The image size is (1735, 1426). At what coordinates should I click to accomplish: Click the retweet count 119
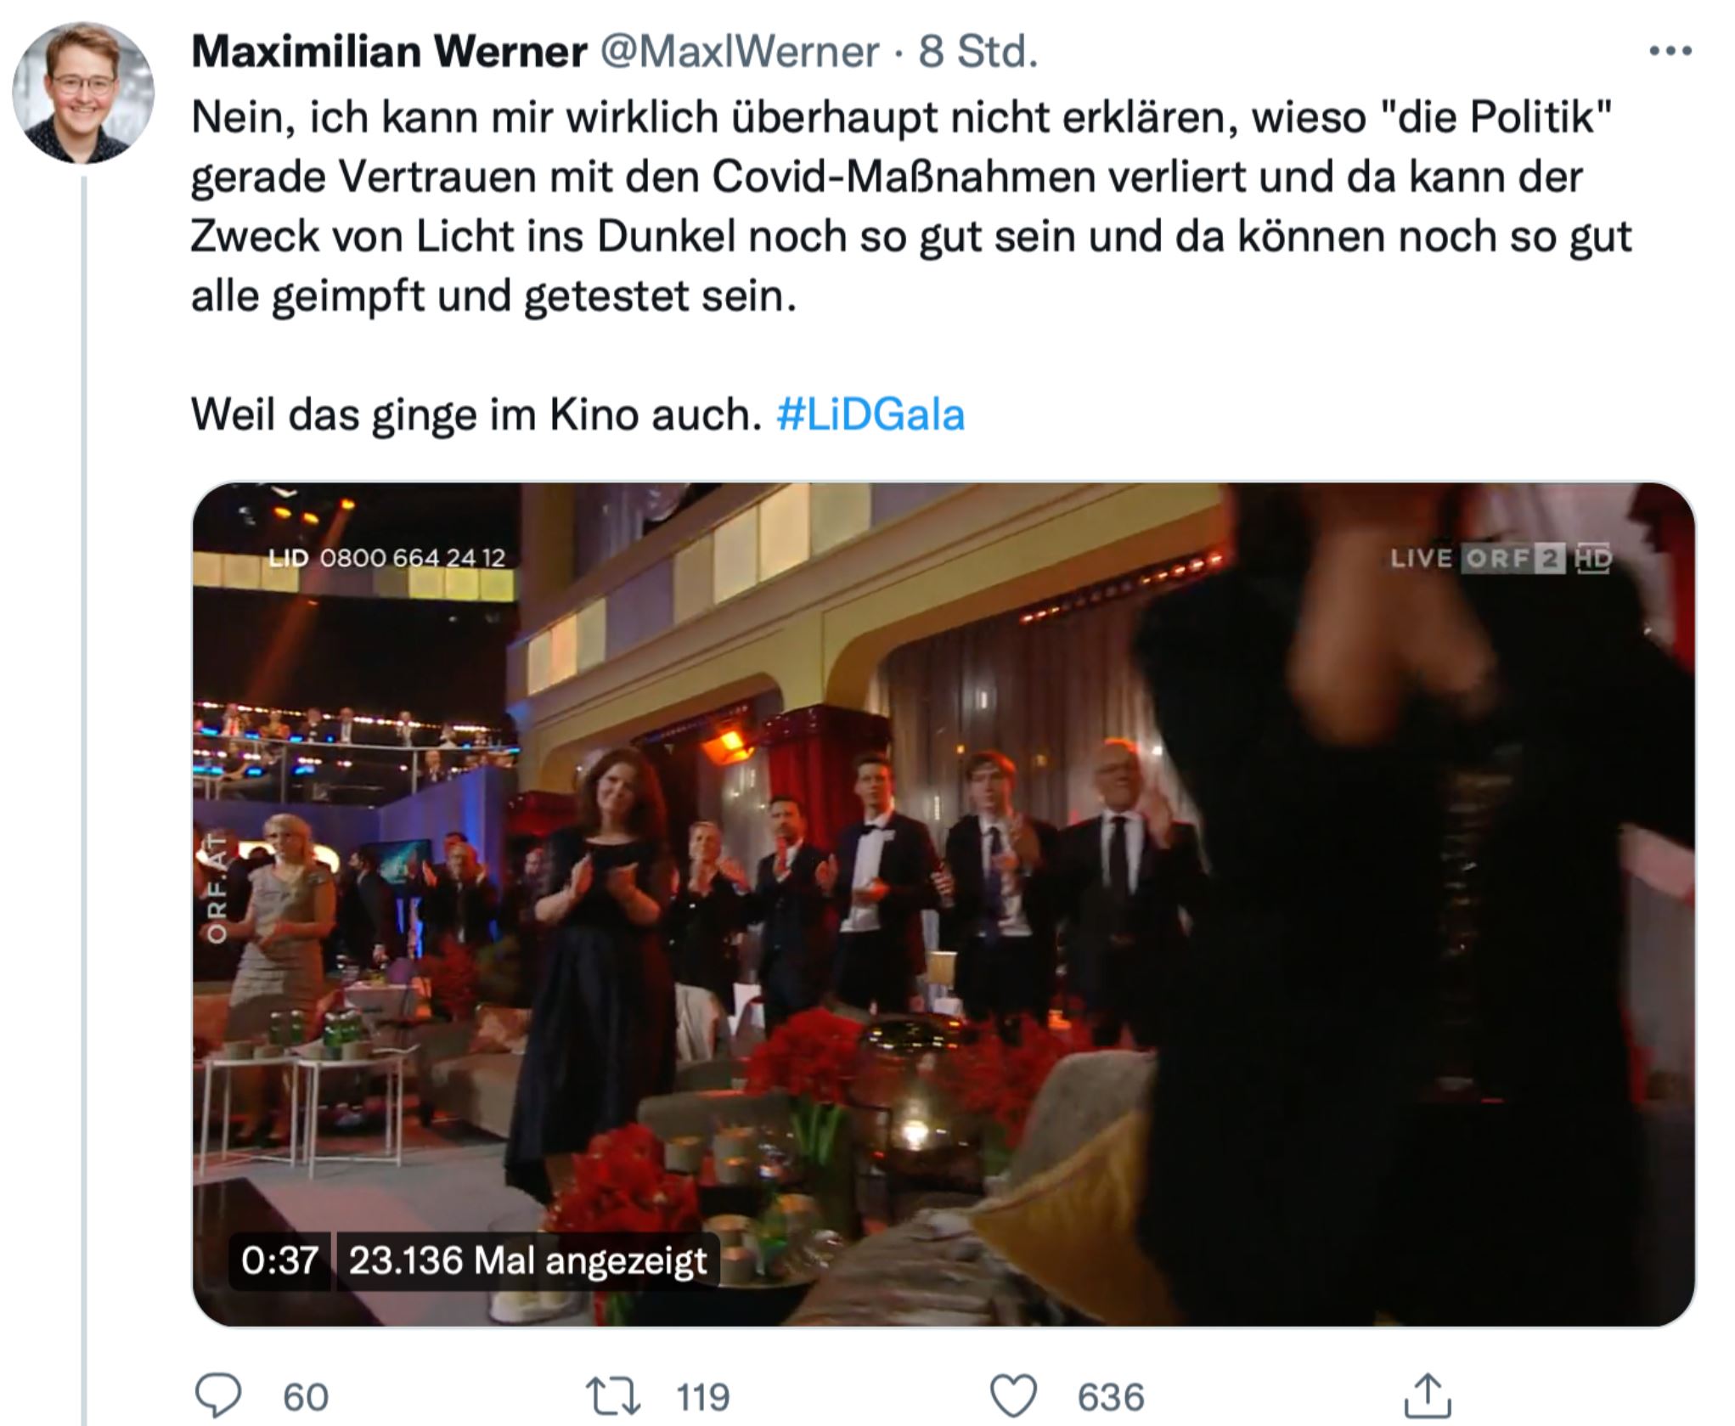(702, 1397)
